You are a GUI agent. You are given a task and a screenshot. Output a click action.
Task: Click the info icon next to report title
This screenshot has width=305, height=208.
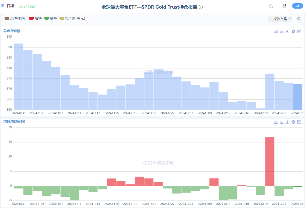(x=201, y=7)
